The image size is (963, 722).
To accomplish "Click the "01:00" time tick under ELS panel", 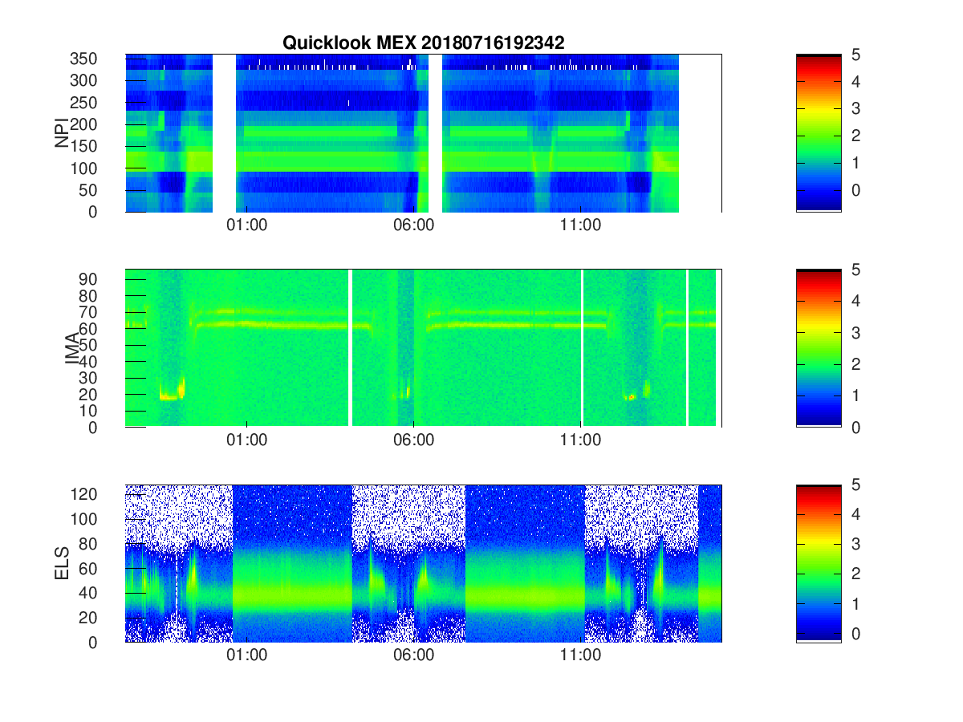I will [247, 655].
